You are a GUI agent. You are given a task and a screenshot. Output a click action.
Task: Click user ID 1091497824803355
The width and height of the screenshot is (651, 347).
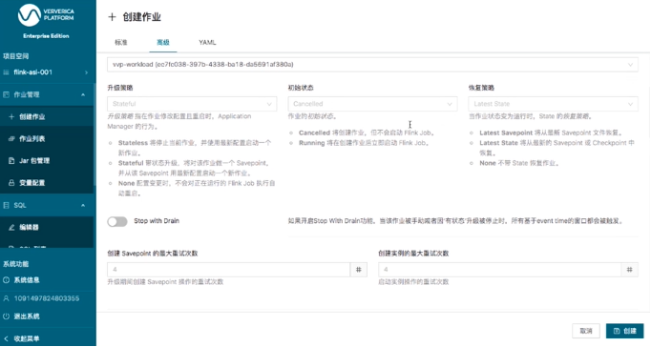pyautogui.click(x=47, y=298)
